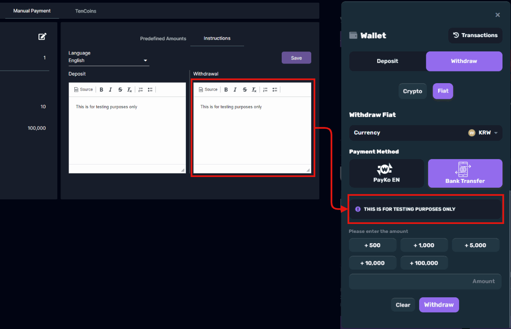Close the Wallet panel

click(498, 15)
